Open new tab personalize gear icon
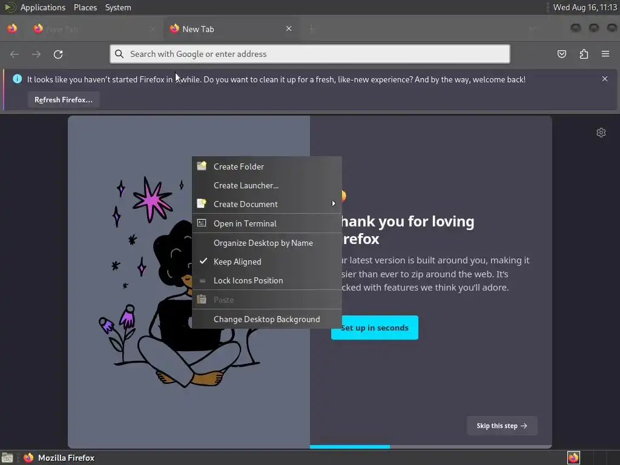This screenshot has width=620, height=465. [601, 133]
